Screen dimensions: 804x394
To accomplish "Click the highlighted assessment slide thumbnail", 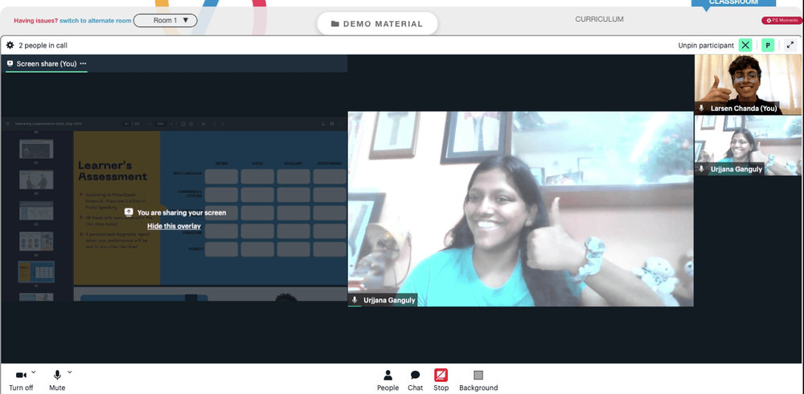I will 36,272.
